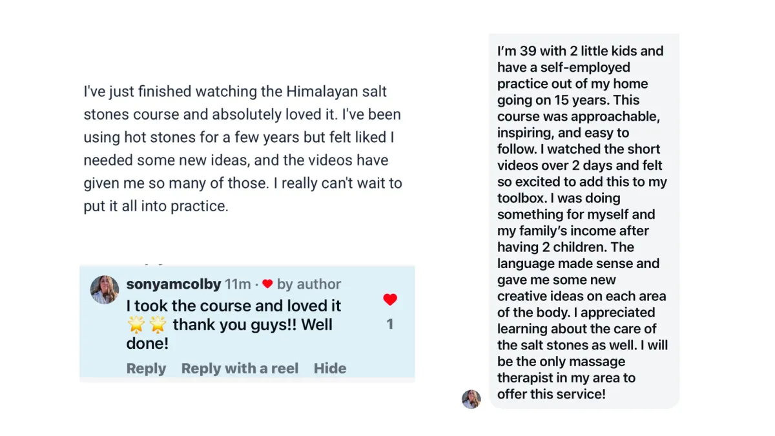
Task: Click the small red heart before 'by author'
Action: 267,284
